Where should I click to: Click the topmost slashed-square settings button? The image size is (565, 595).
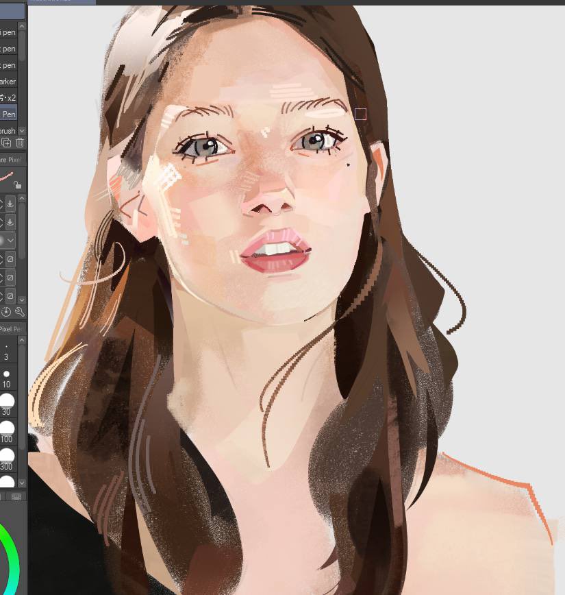tap(10, 259)
